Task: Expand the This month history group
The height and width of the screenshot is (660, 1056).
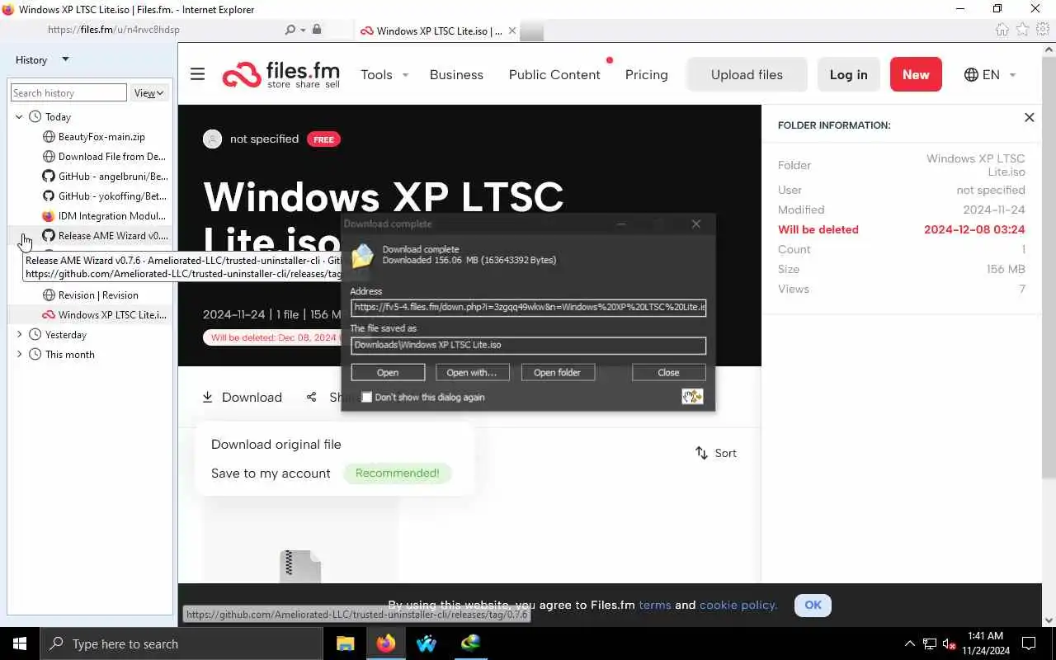Action: pyautogui.click(x=19, y=355)
